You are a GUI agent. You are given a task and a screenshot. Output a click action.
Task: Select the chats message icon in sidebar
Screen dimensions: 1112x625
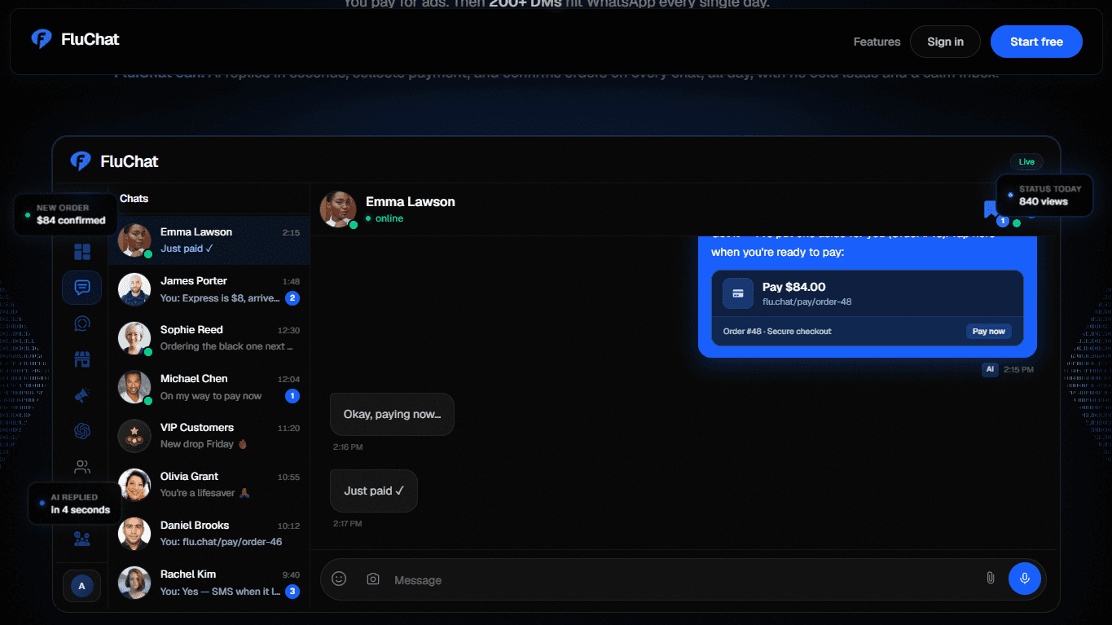(x=82, y=288)
